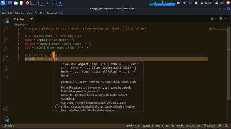231x129 pixels.
Task: Open the Kali application menu icon
Action: 3,3
